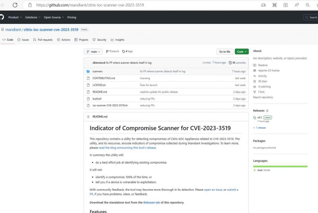Open the main branch dropdown

coord(93,52)
